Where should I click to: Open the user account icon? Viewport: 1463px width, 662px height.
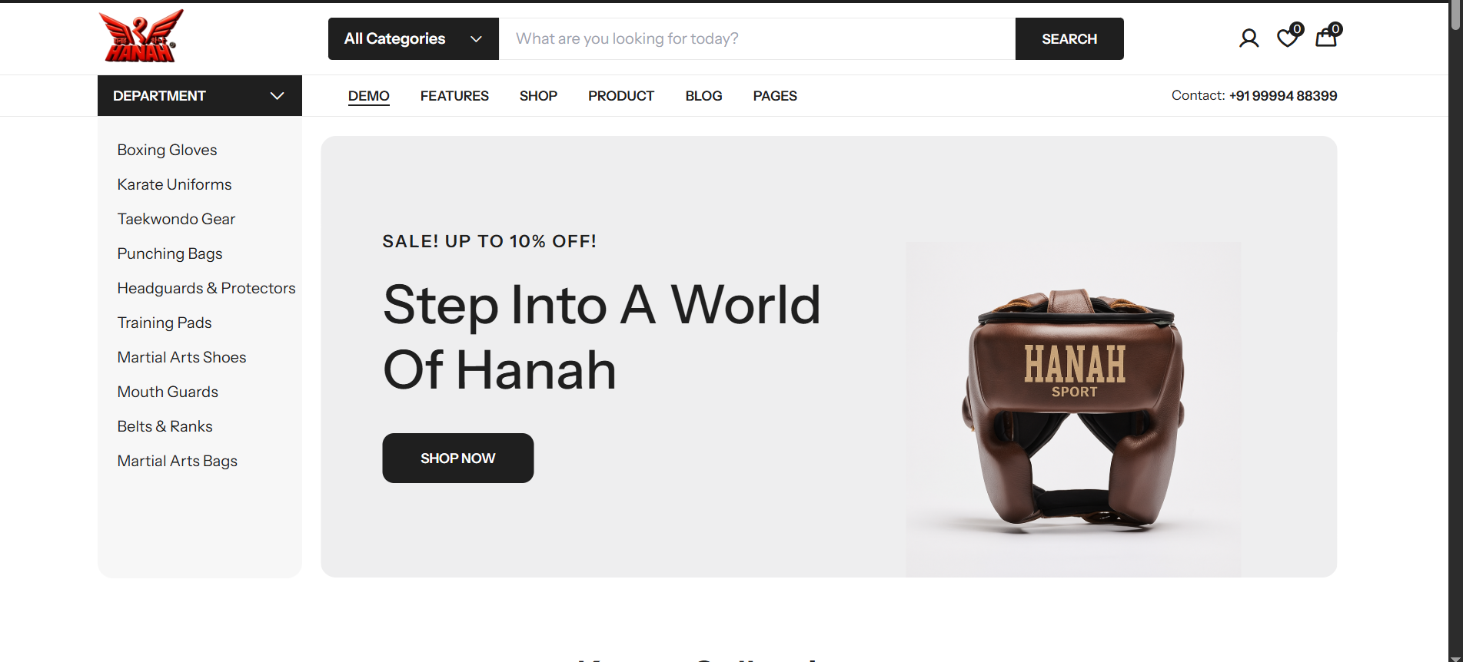[1249, 38]
